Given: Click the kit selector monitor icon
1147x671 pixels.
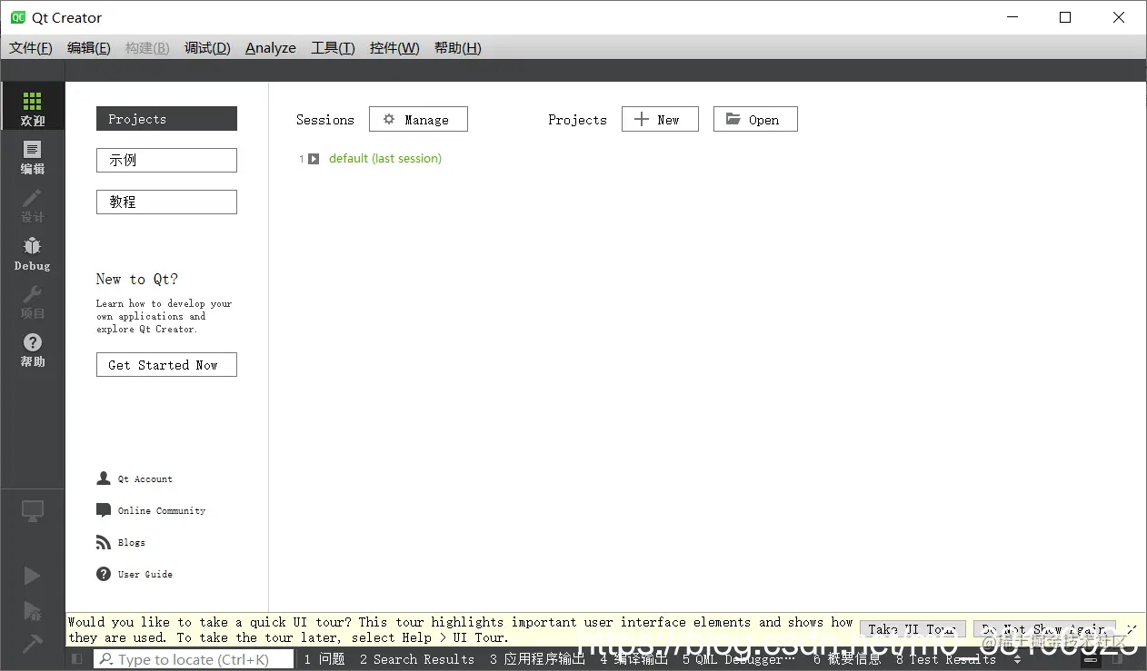Looking at the screenshot, I should [33, 511].
